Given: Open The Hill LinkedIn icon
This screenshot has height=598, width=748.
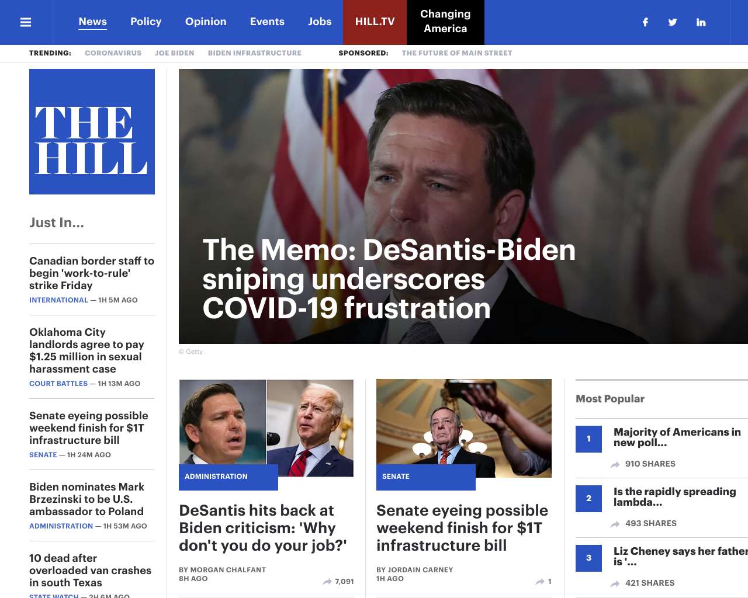Looking at the screenshot, I should [x=701, y=22].
